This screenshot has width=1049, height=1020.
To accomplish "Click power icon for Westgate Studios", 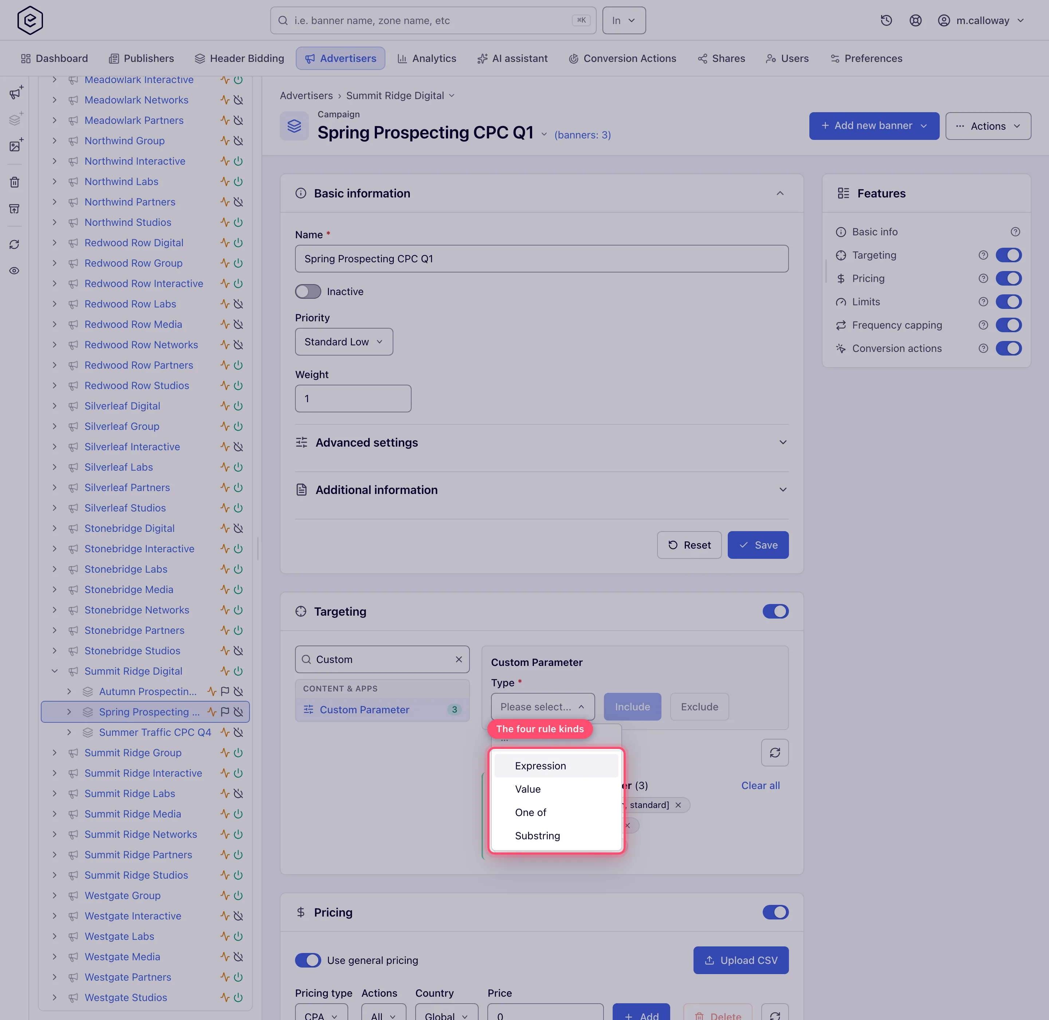I will coord(239,997).
